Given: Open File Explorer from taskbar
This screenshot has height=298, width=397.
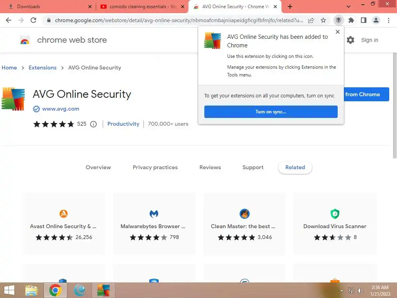Looking at the screenshot, I should pyautogui.click(x=31, y=290).
